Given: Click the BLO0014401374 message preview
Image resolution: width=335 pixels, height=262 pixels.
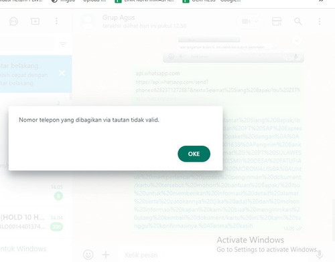Looking at the screenshot, I should [23, 227].
